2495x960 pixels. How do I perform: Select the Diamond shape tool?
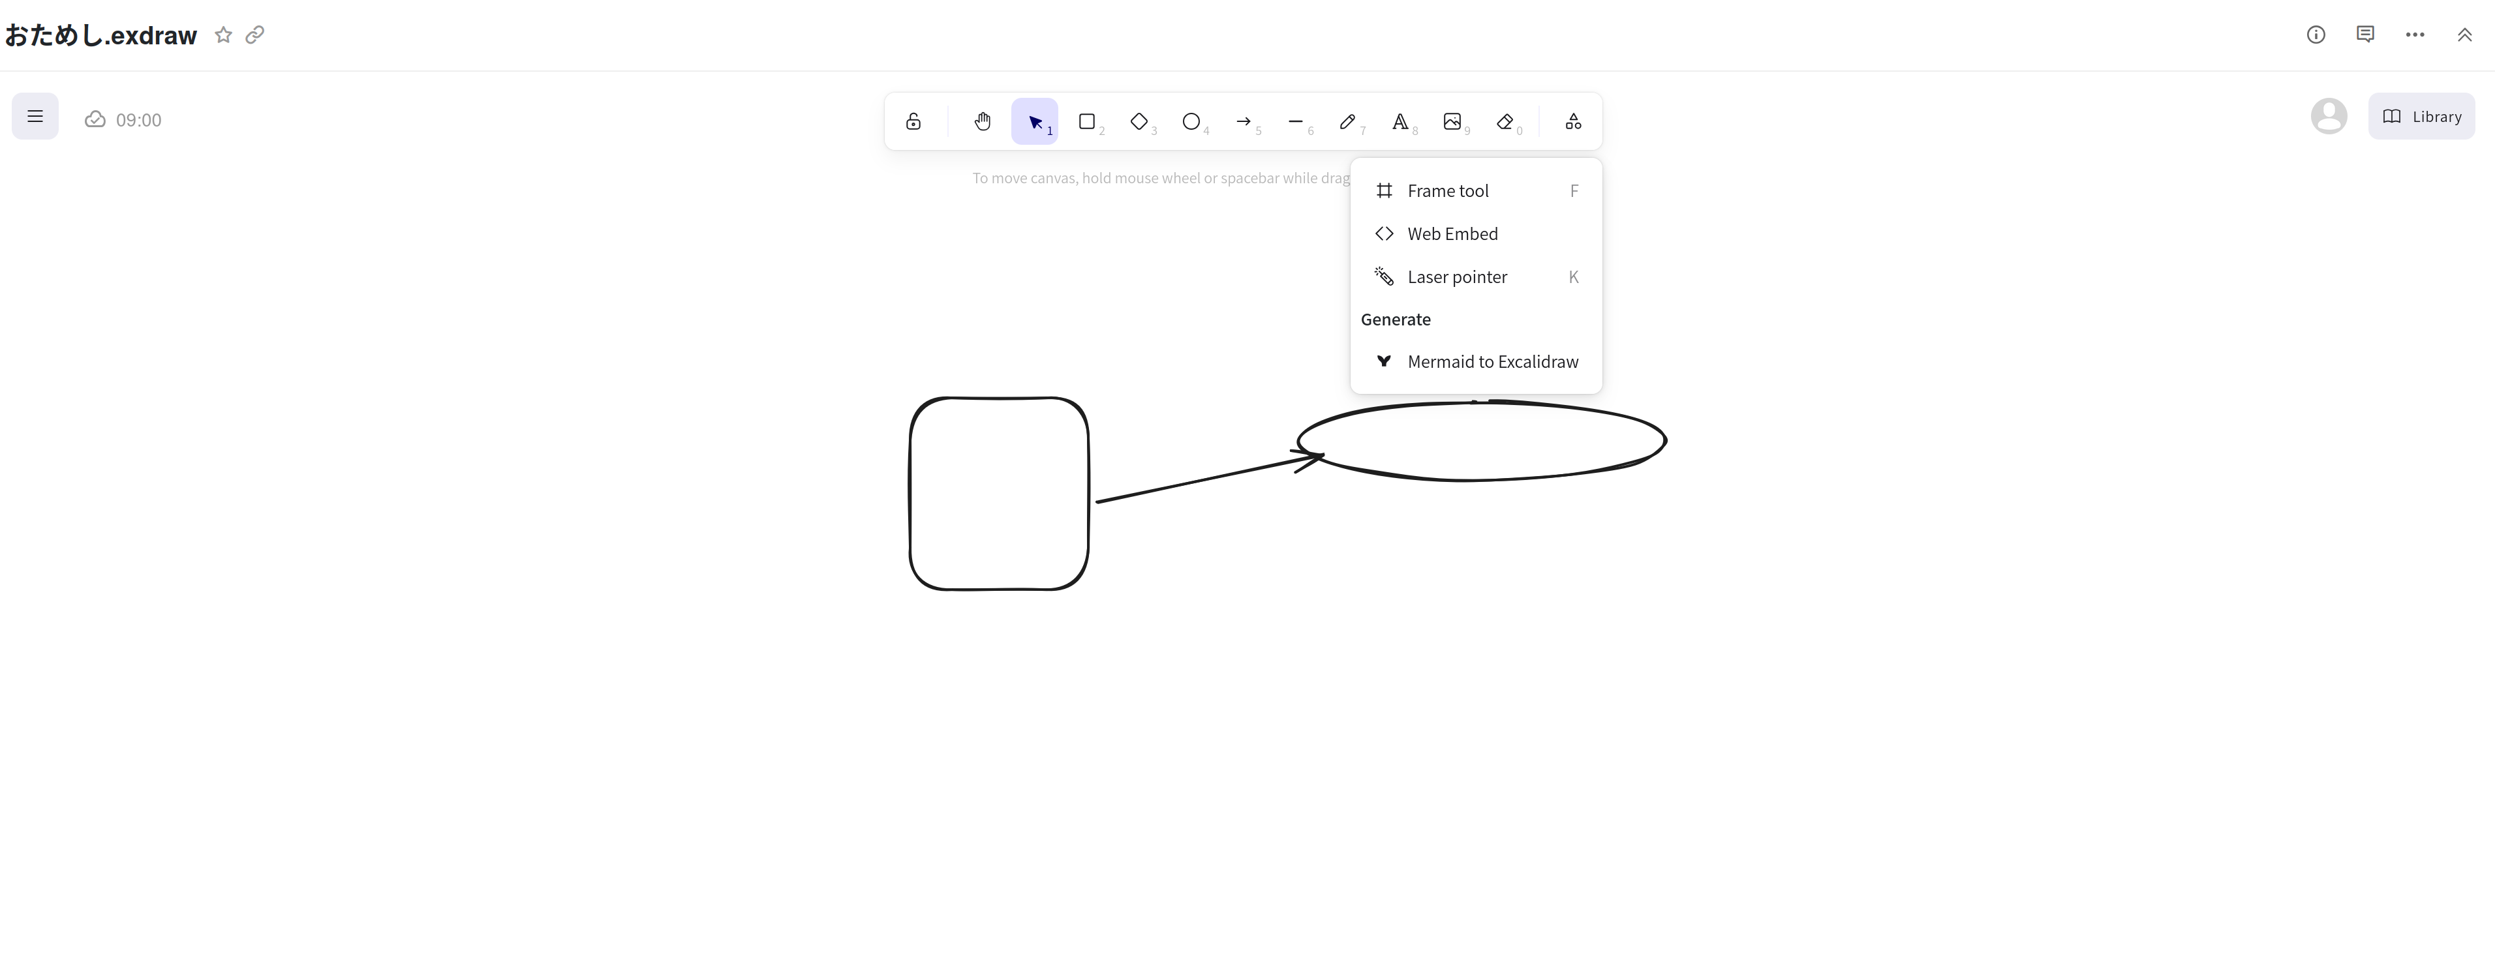pos(1139,121)
